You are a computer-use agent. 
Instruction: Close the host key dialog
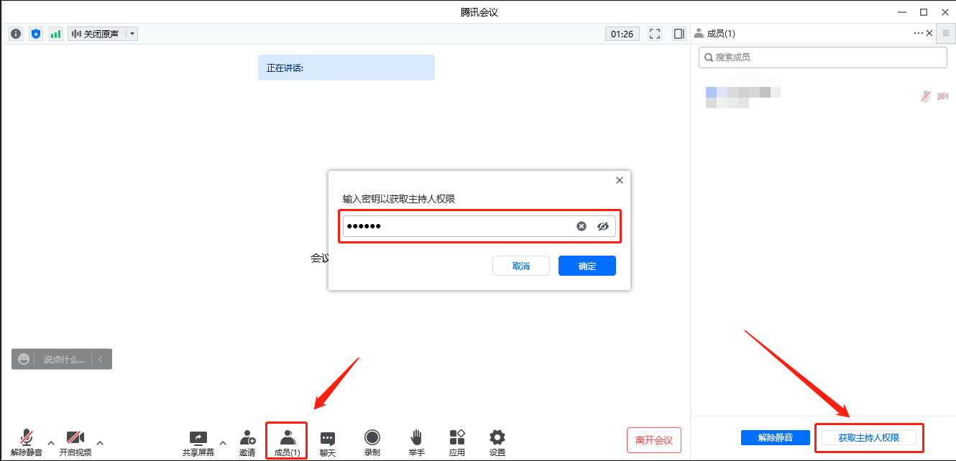620,180
